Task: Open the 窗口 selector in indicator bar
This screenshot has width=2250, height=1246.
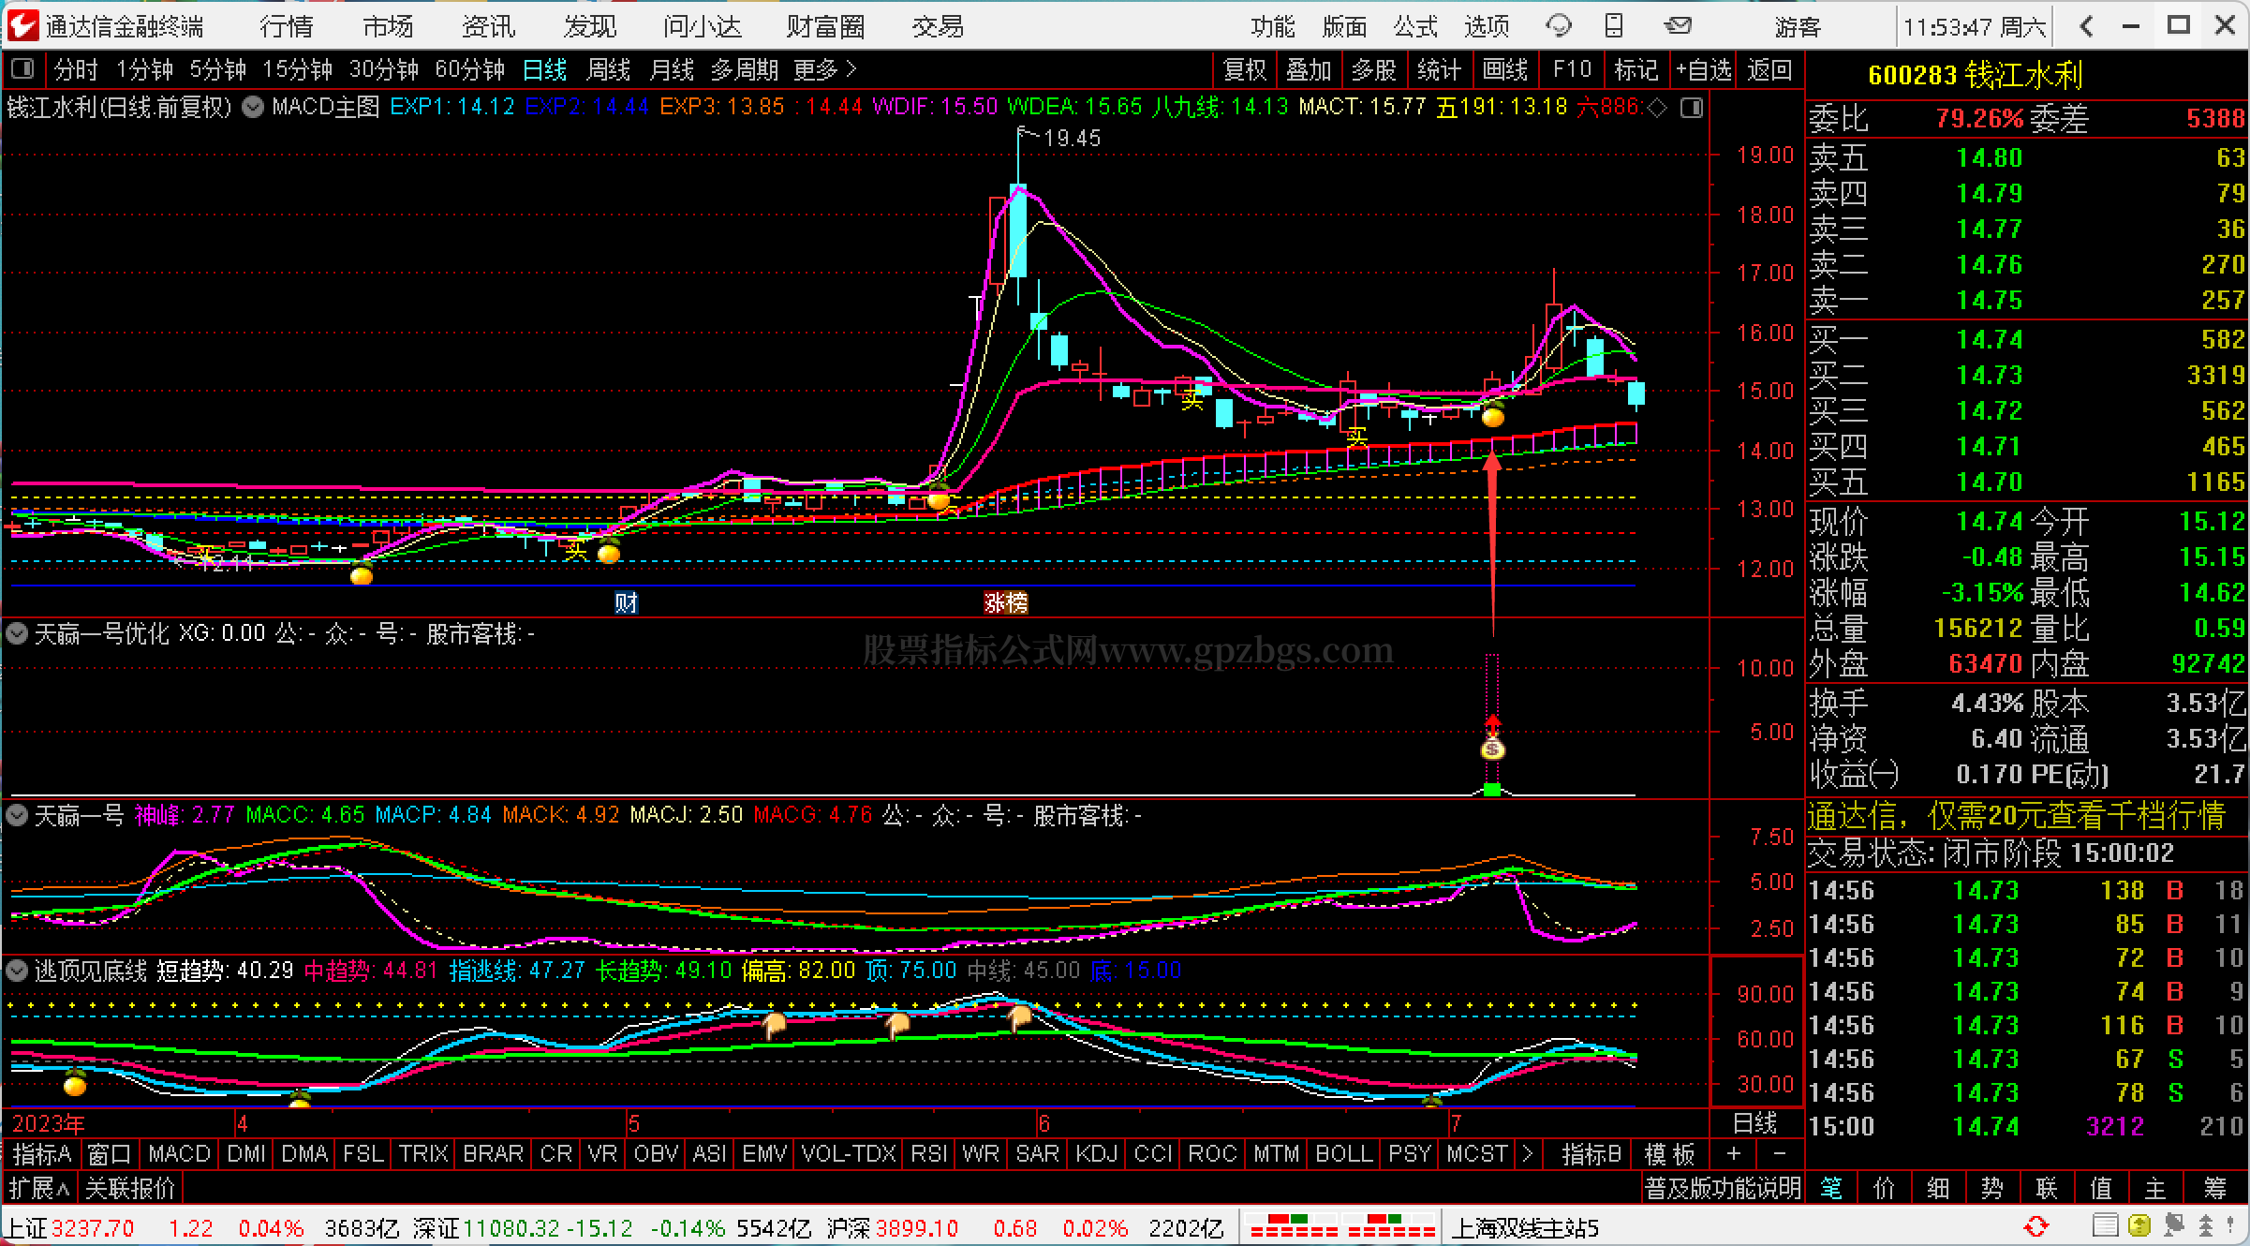Action: pos(110,1154)
